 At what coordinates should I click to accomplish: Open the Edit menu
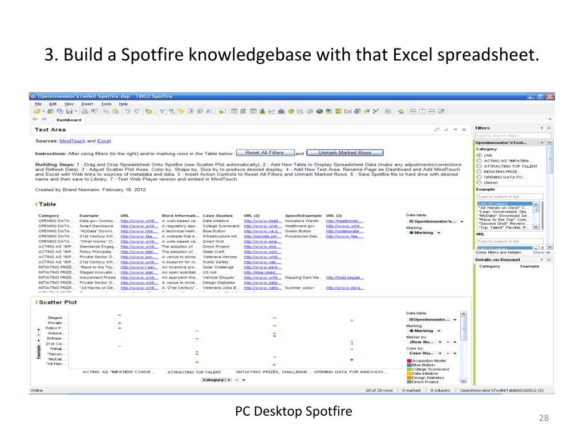tap(53, 104)
